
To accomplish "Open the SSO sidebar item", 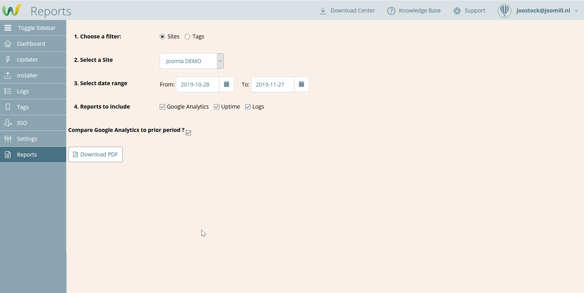I will pyautogui.click(x=22, y=123).
